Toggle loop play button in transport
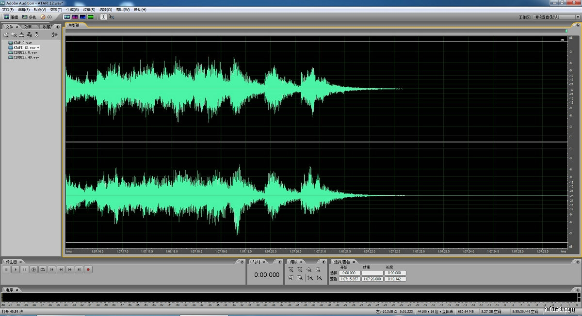Viewport: 582px width, 316px height. click(43, 269)
